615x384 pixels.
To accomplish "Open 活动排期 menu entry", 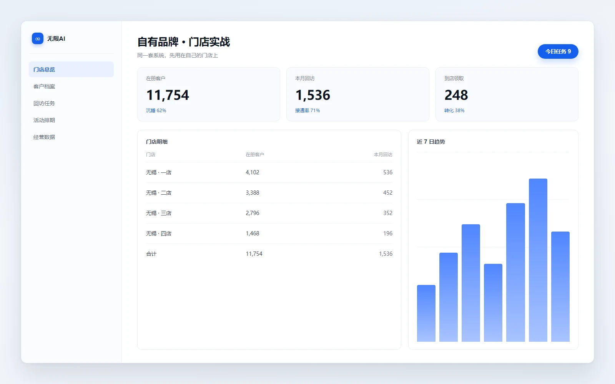I will [71, 120].
